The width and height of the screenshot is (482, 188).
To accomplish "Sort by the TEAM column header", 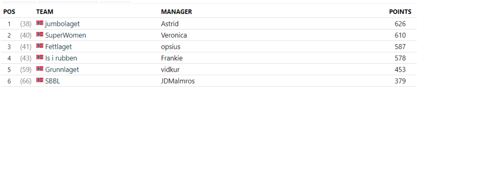I will click(45, 12).
